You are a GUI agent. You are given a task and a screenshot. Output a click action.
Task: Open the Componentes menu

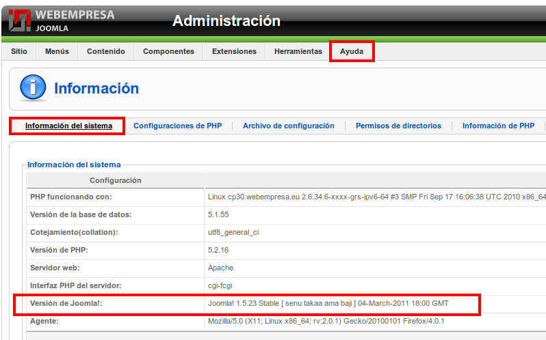point(168,51)
